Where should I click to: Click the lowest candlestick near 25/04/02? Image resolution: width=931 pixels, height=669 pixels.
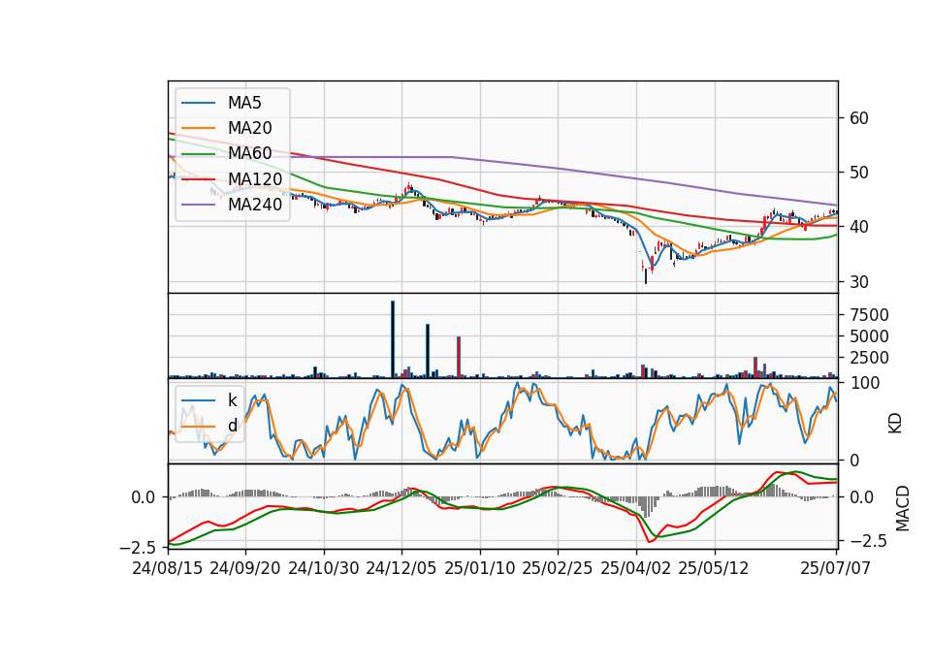(x=646, y=276)
